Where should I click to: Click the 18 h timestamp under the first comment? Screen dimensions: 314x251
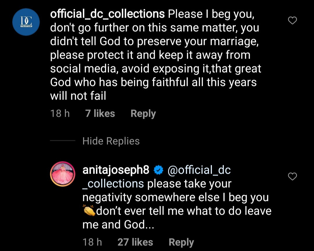[x=60, y=113]
